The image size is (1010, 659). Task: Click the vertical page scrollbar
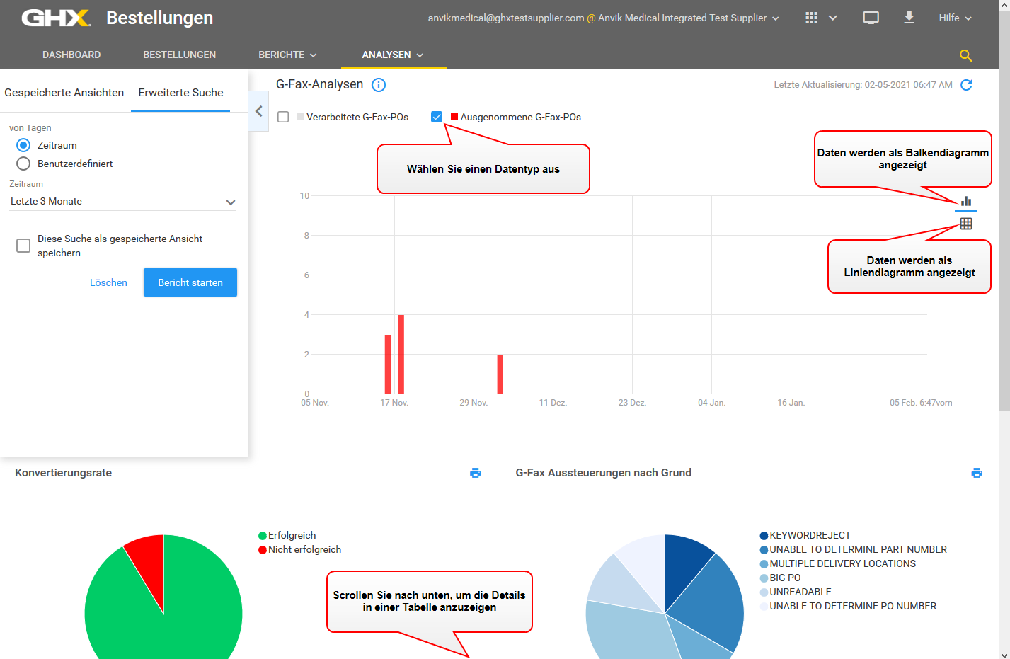click(x=1004, y=212)
